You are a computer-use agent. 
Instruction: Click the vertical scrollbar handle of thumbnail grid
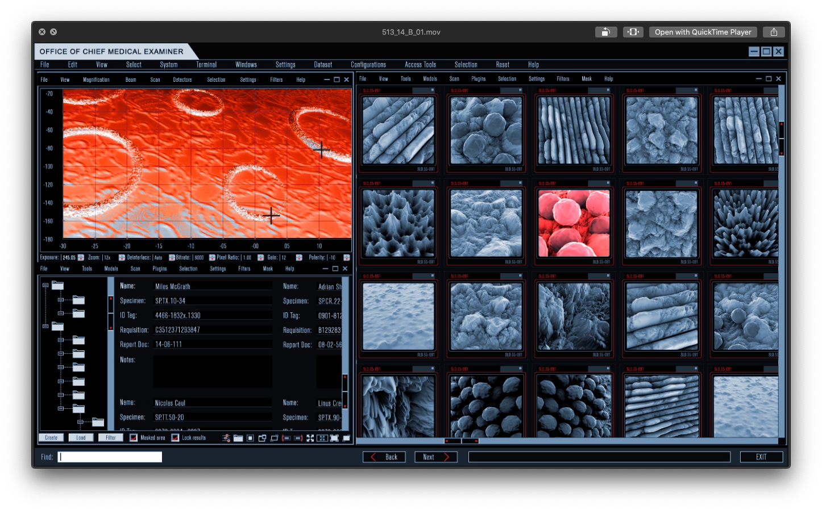click(782, 138)
